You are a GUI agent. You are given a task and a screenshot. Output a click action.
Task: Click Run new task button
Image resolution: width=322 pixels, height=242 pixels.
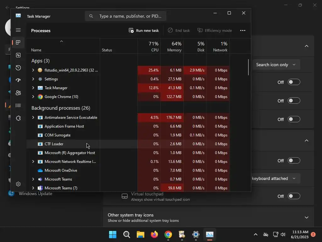click(144, 31)
